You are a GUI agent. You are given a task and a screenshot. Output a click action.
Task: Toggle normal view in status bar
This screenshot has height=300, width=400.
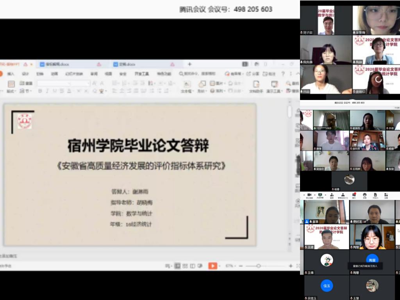(x=177, y=266)
